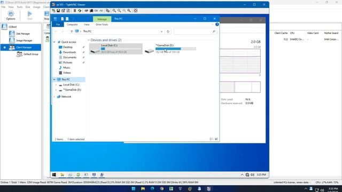Click TightVNC Save connection disk icon
Screen dimensions: 342x192
58,11
